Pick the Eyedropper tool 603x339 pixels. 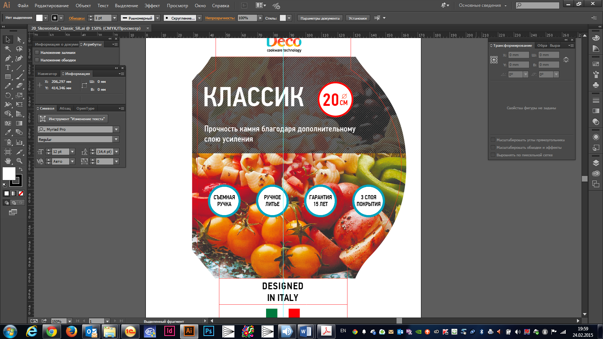coord(8,132)
